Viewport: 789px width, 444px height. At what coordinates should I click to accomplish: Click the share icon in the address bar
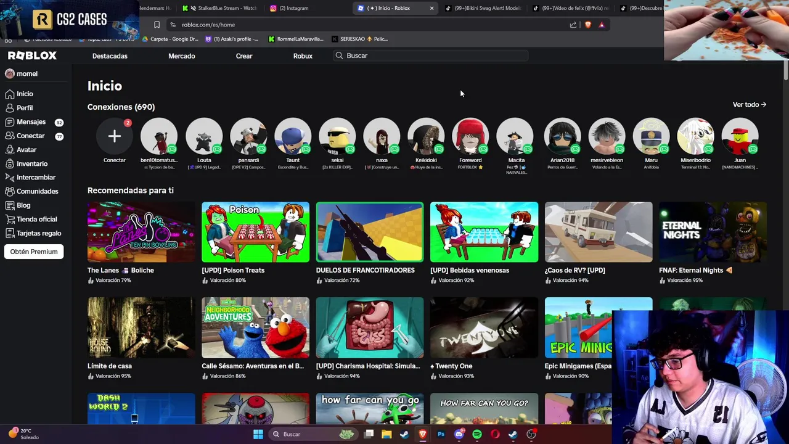click(x=573, y=25)
